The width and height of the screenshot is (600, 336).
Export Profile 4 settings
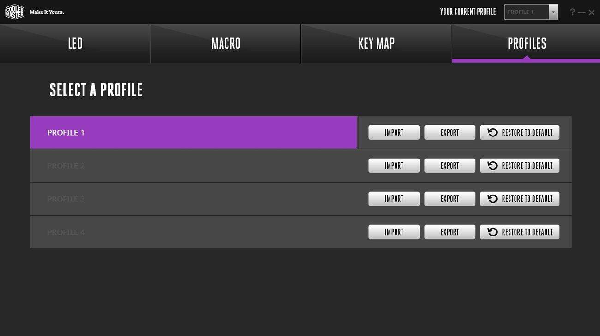point(450,232)
